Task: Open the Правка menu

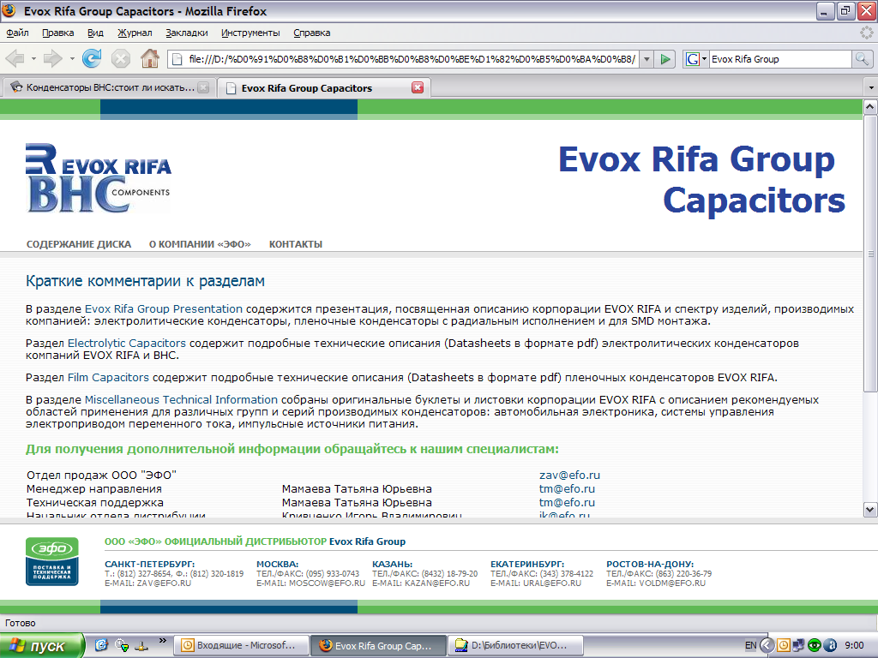Action: click(58, 33)
